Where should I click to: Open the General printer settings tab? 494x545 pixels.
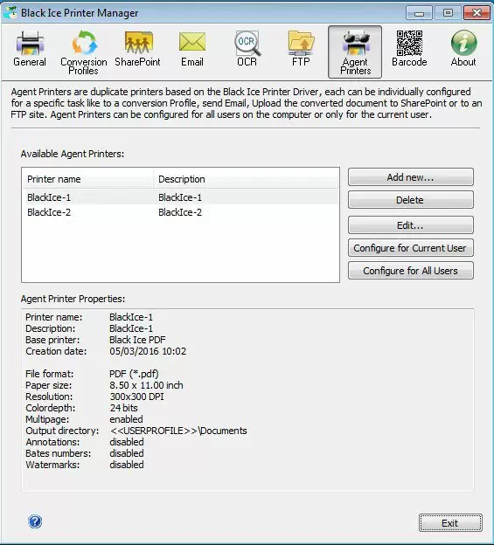pyautogui.click(x=30, y=50)
